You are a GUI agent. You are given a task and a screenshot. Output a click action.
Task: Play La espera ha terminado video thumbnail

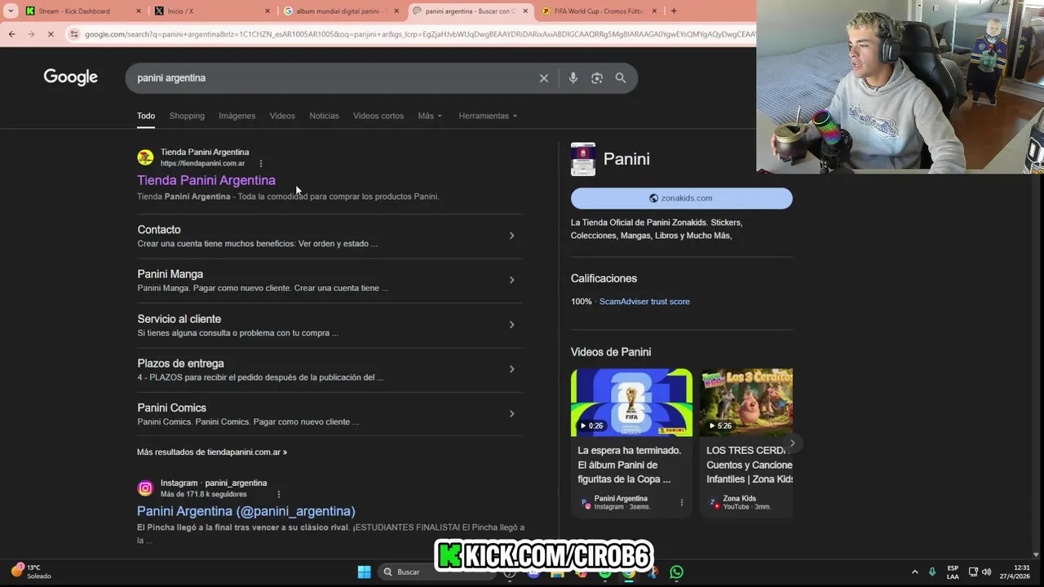click(631, 402)
